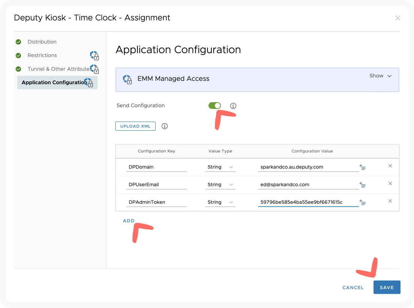The height and width of the screenshot is (308, 414).
Task: Select the Application Configuration step
Action: click(57, 83)
